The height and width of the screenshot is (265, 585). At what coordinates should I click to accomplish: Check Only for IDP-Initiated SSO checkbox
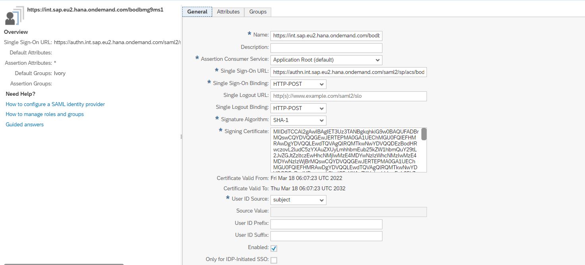click(x=274, y=260)
